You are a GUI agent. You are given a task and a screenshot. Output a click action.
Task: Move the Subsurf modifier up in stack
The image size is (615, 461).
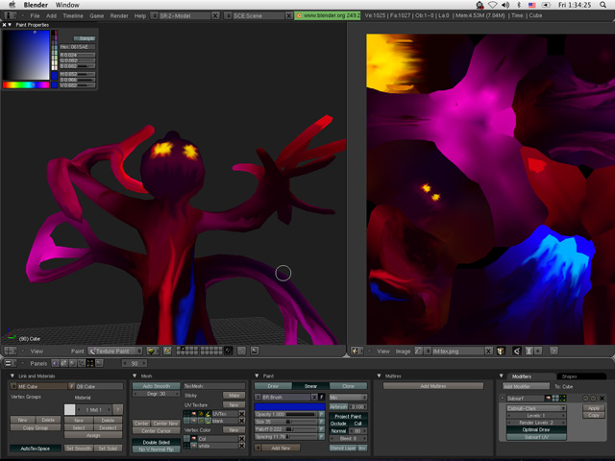tap(585, 398)
